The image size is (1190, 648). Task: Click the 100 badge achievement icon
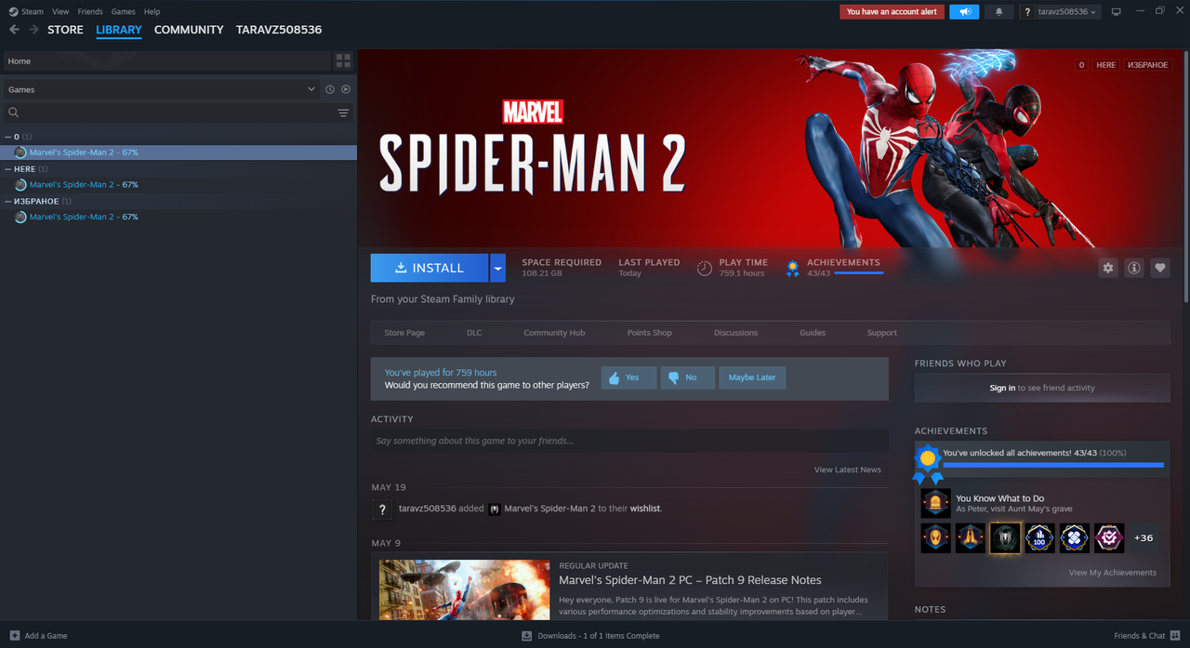point(1039,537)
